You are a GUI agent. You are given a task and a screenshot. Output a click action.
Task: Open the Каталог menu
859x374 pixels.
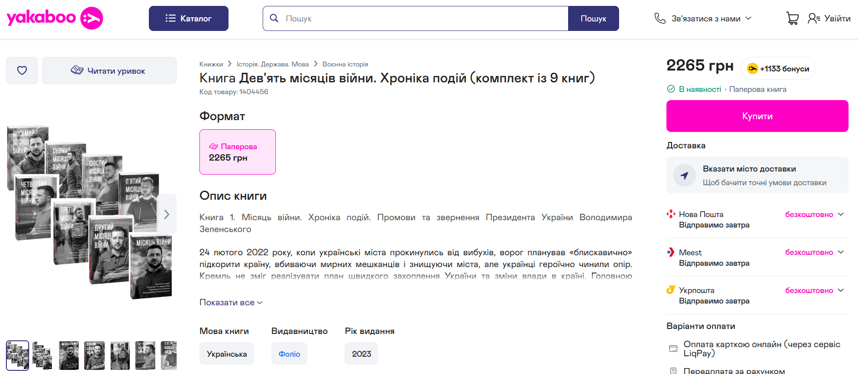click(188, 18)
